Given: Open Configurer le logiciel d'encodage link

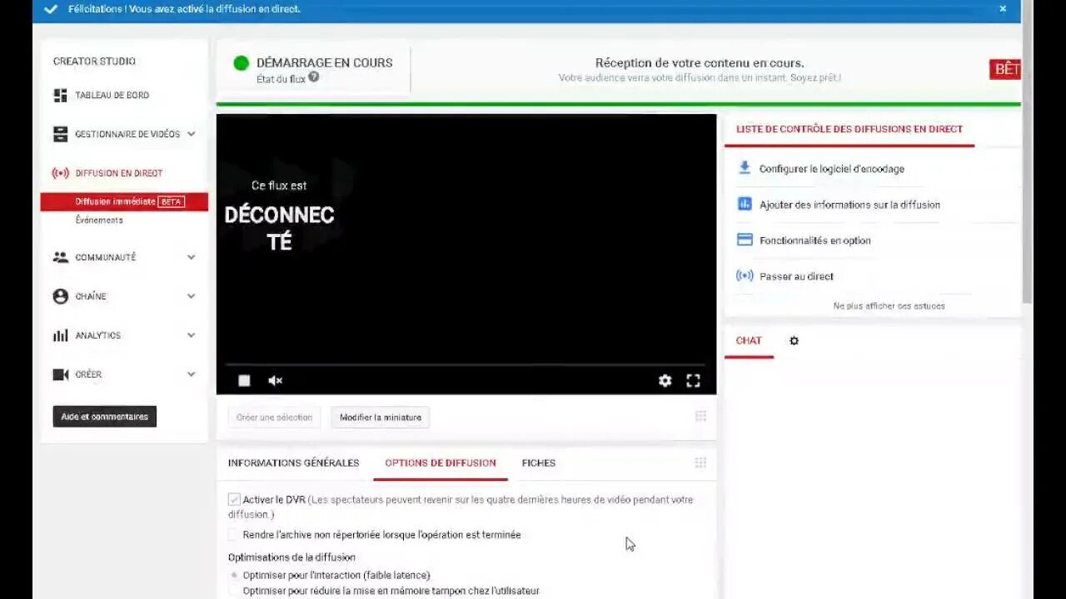Looking at the screenshot, I should (x=832, y=169).
